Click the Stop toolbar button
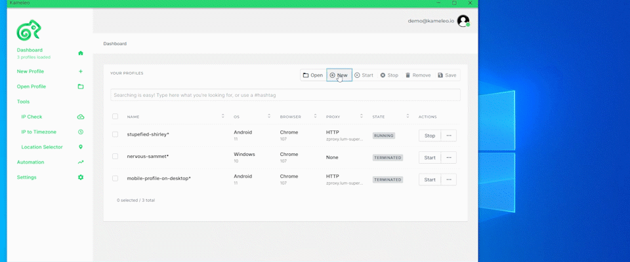The width and height of the screenshot is (630, 262). (x=389, y=75)
